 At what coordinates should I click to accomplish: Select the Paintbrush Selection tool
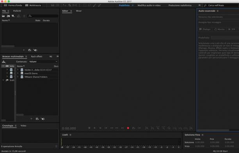95,5
